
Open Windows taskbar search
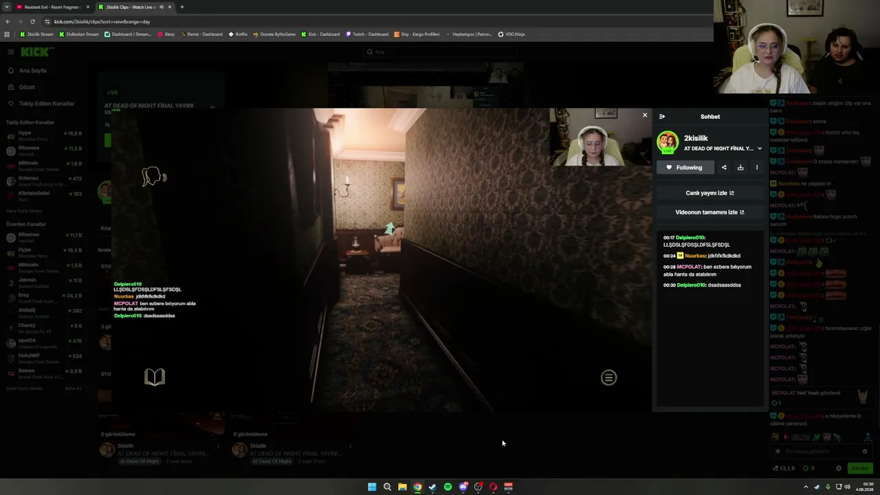[x=387, y=487]
